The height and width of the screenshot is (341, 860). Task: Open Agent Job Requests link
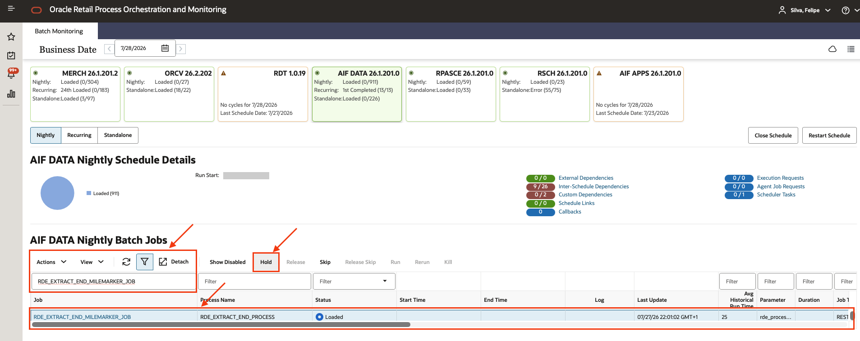(781, 186)
